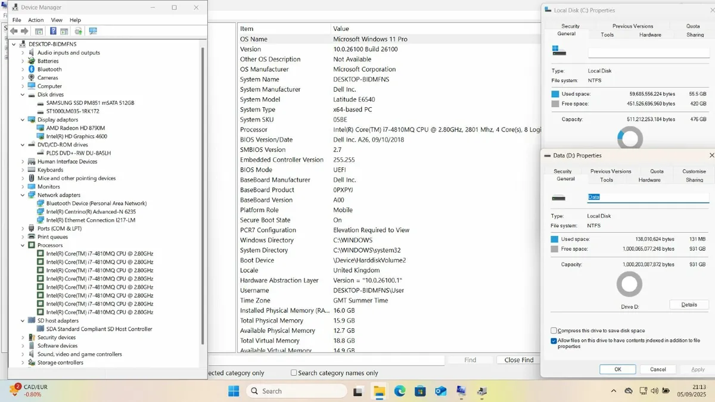Screen dimensions: 715x402
Task: Click the Update driver toolbar icon
Action: pos(78,31)
